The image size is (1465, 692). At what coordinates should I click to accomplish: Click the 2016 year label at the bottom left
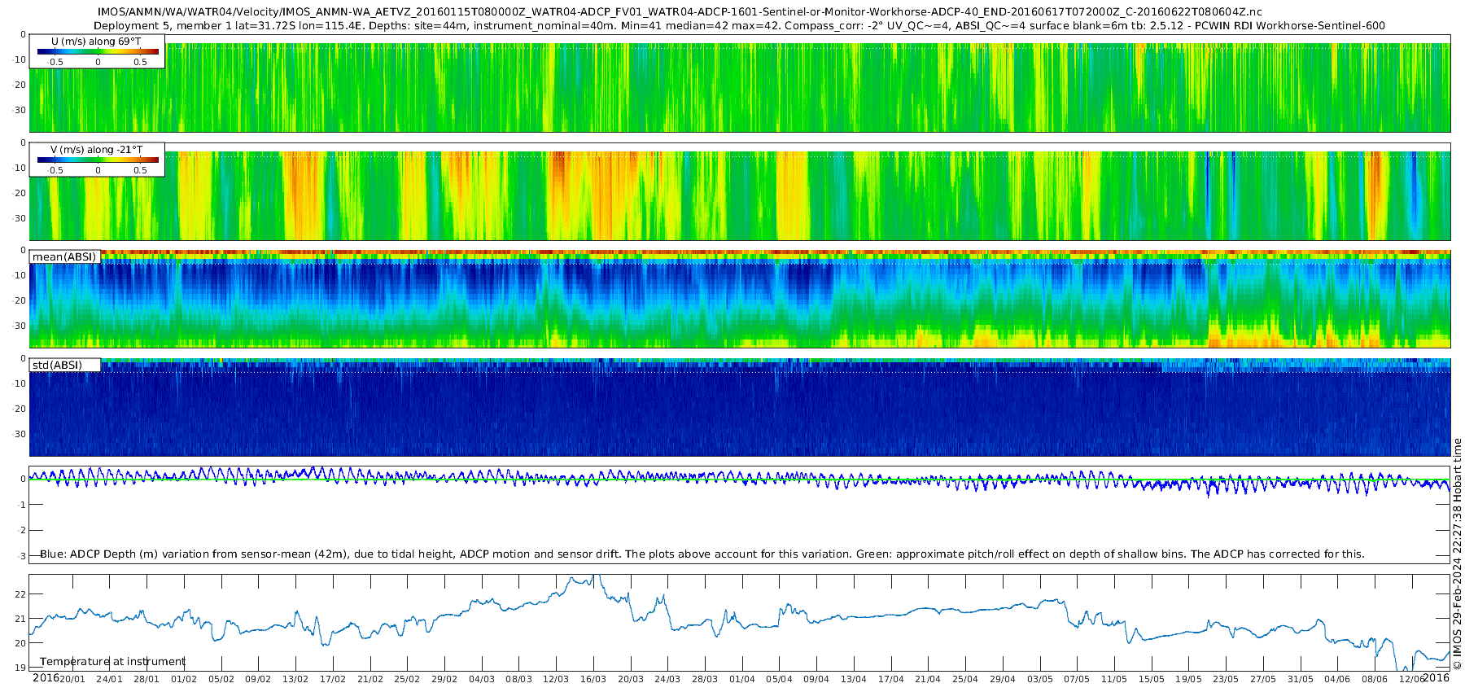46,678
